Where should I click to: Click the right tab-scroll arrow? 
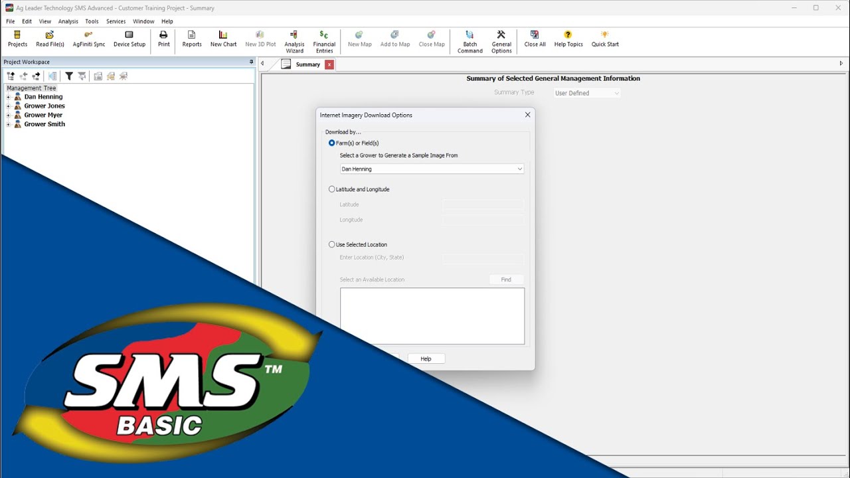pos(841,64)
